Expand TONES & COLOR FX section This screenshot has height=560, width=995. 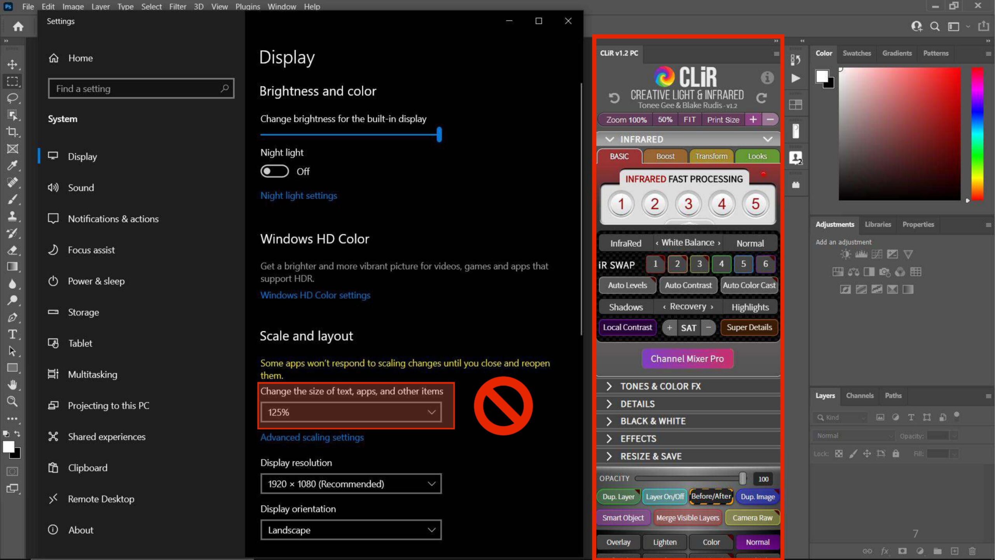tap(688, 386)
